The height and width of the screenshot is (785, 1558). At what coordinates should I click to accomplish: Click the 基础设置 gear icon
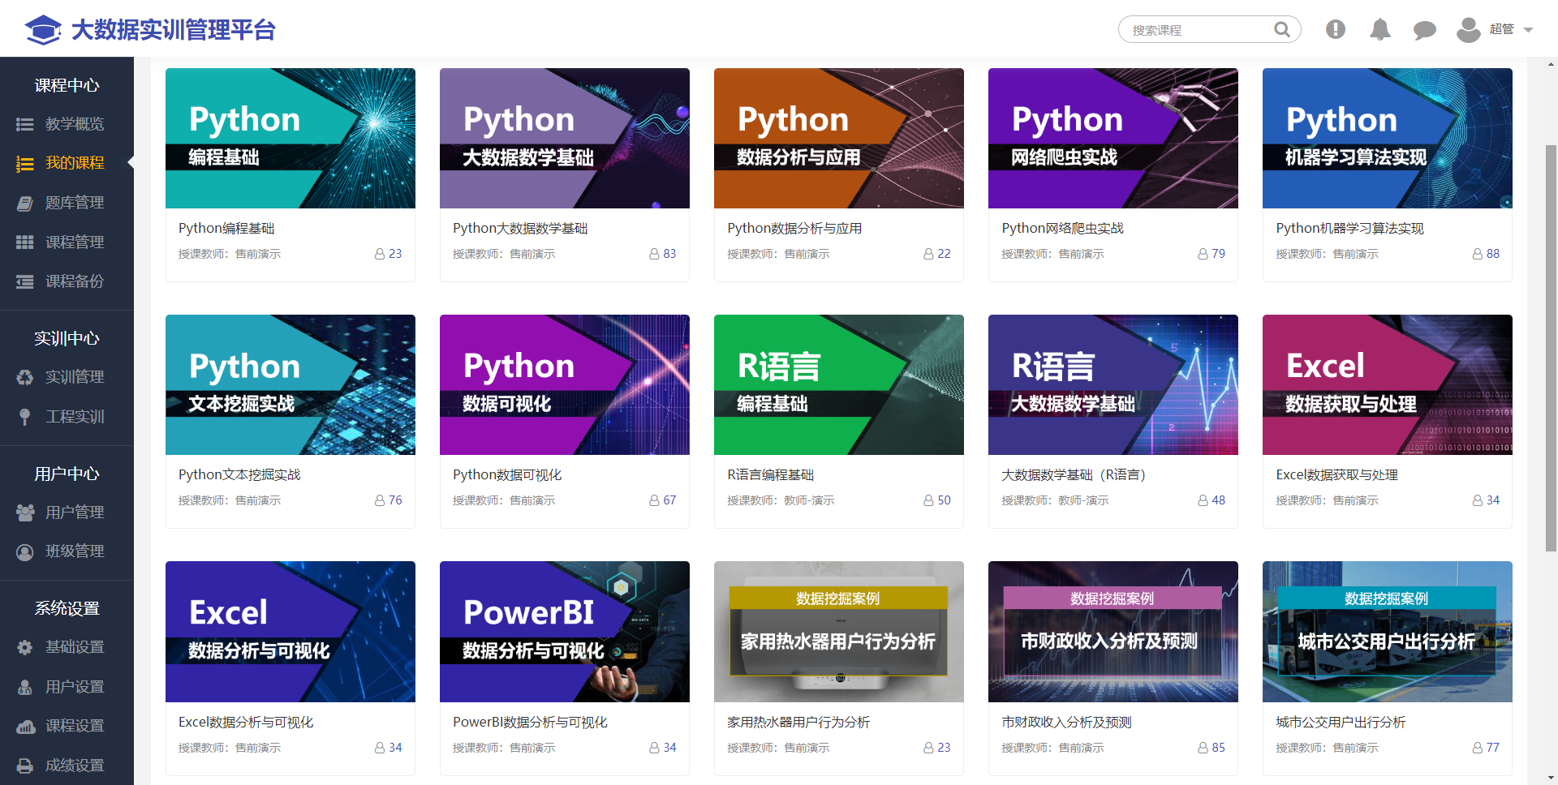(25, 647)
